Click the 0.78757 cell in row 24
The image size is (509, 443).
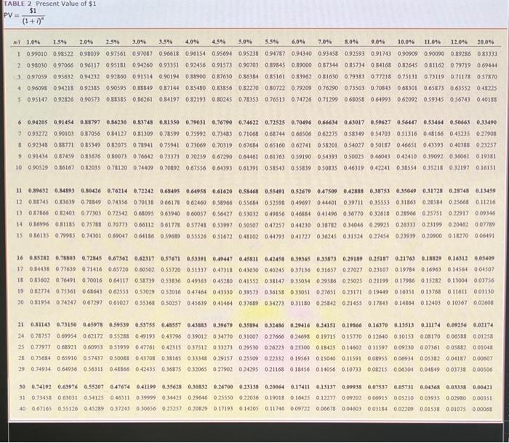pos(41,336)
